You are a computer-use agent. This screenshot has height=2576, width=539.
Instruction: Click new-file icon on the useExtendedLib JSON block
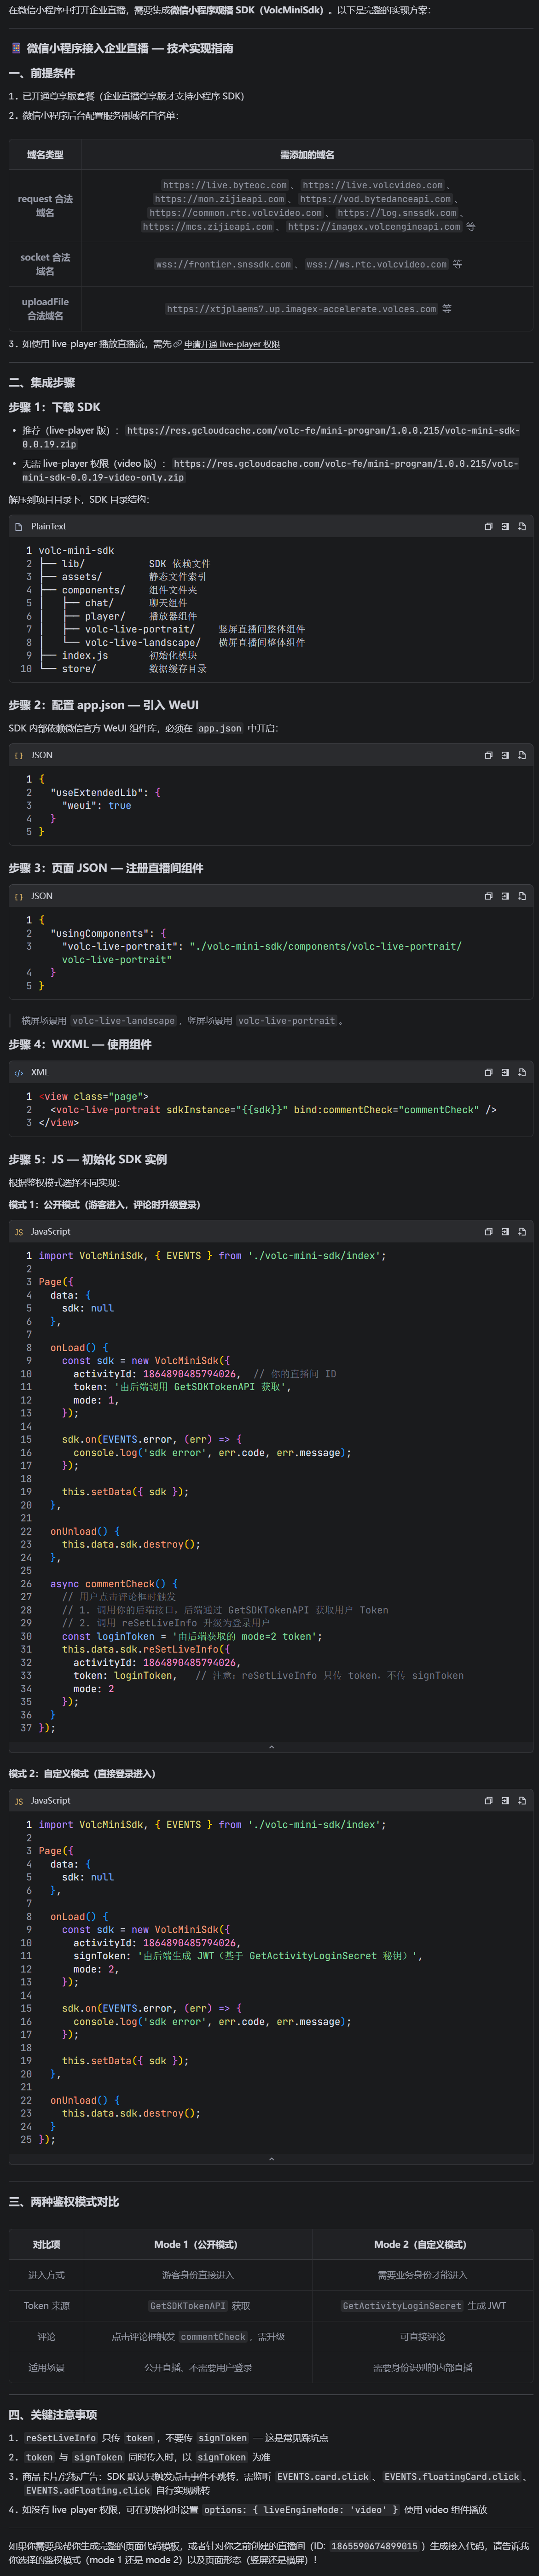(522, 755)
